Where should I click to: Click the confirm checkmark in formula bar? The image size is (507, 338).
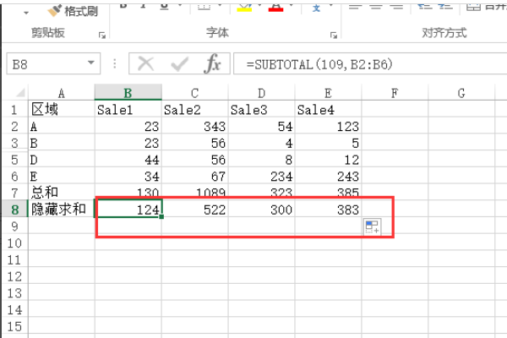[x=179, y=64]
